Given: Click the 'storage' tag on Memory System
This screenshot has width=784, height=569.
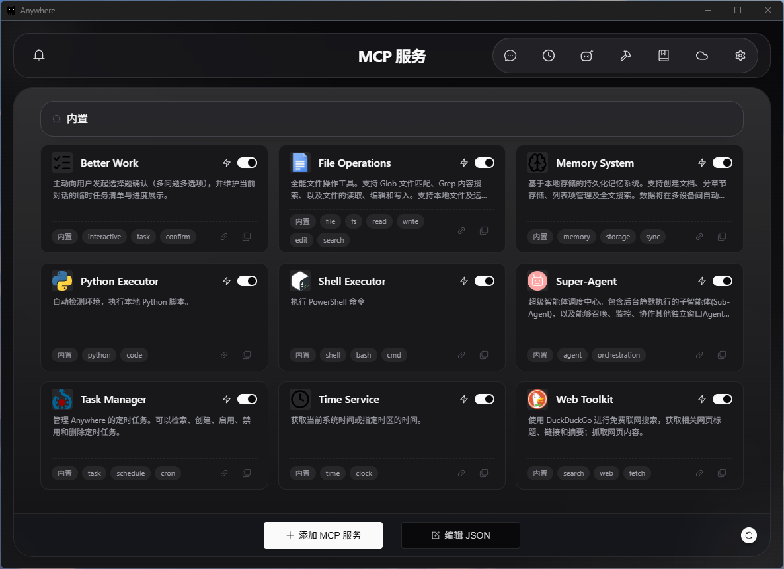Looking at the screenshot, I should [618, 237].
